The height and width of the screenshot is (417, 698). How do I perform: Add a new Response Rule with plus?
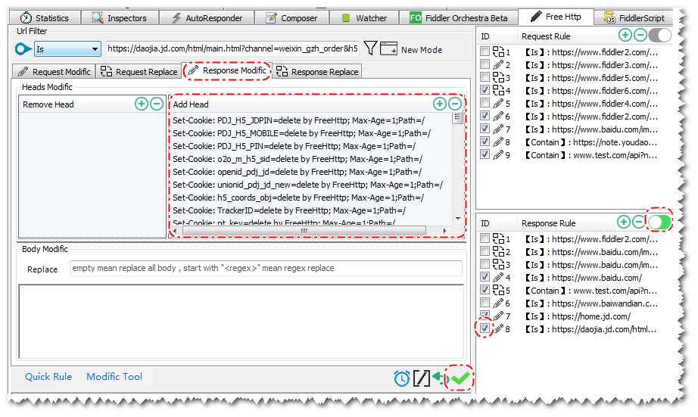click(624, 222)
